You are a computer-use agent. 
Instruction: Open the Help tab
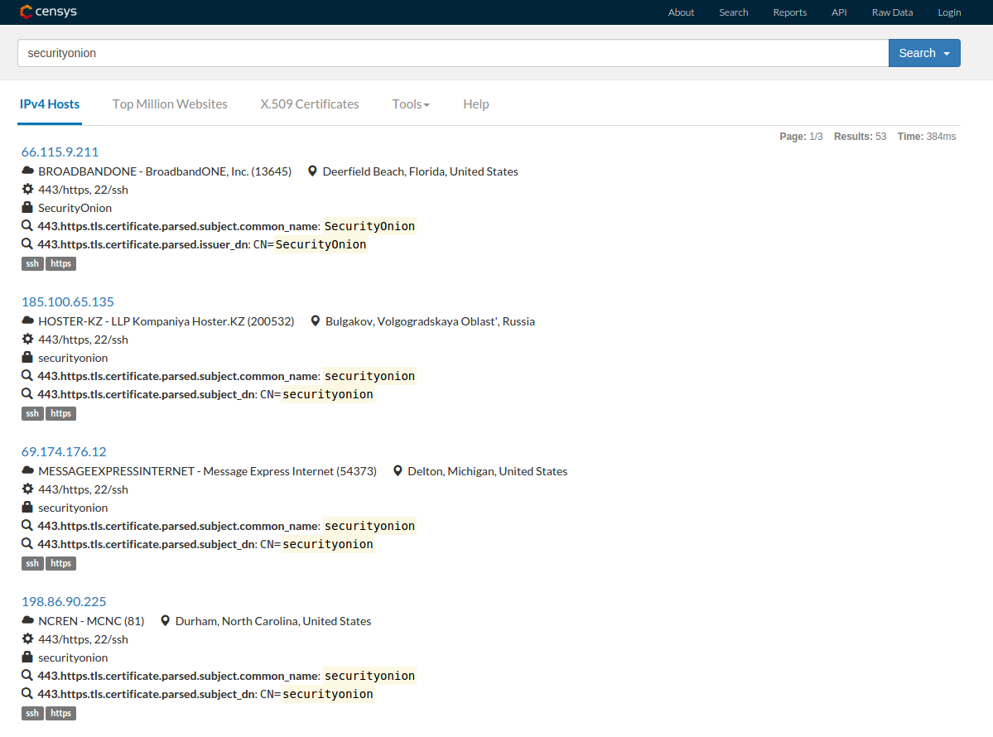click(475, 104)
